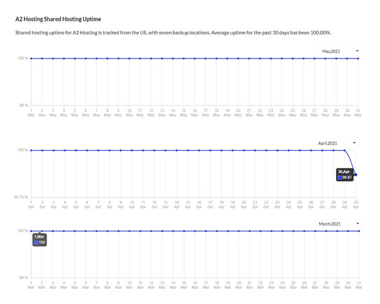This screenshot has width=380, height=304.
Task: Click the '25 Mar' x-axis label
Action: (293, 285)
